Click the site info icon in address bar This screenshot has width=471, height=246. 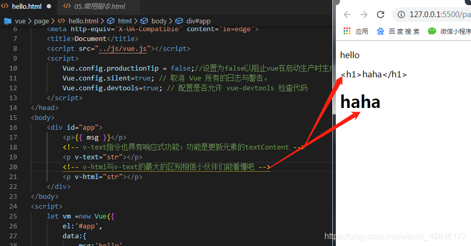[x=401, y=15]
